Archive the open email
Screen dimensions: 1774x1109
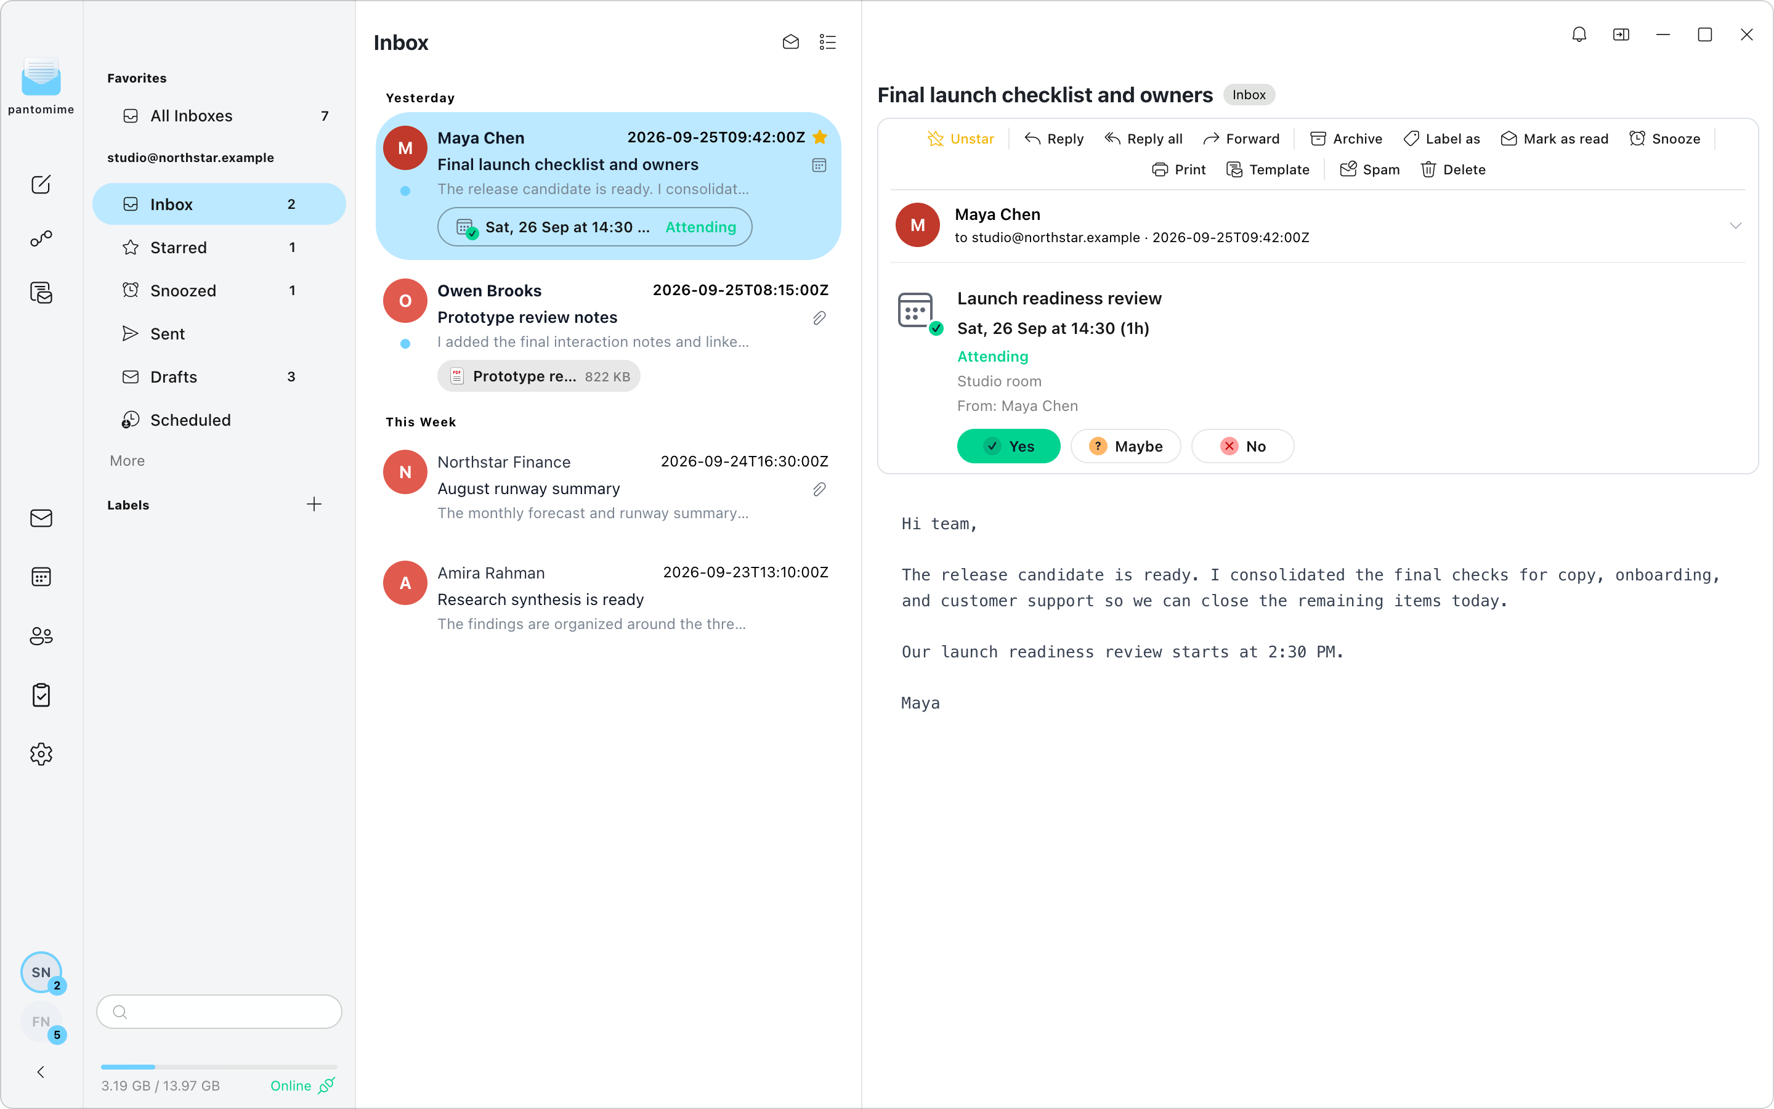coord(1346,139)
